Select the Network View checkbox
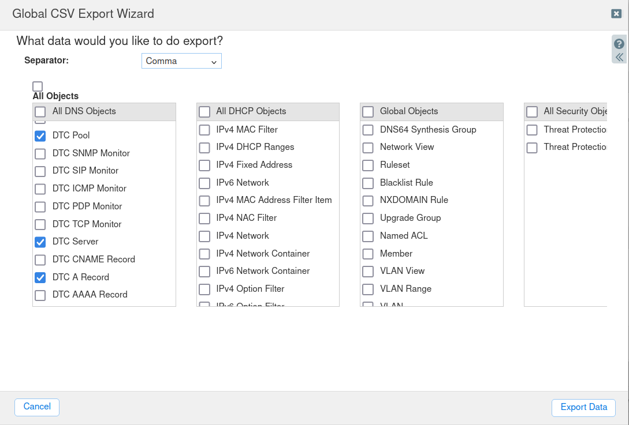 click(368, 148)
